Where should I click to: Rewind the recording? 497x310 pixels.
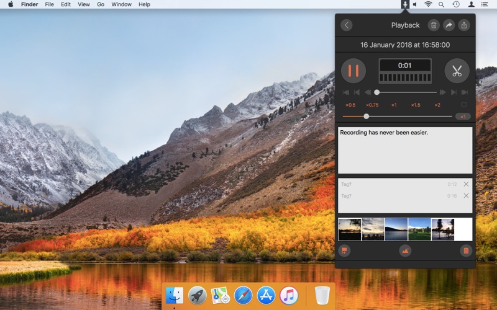pos(367,92)
